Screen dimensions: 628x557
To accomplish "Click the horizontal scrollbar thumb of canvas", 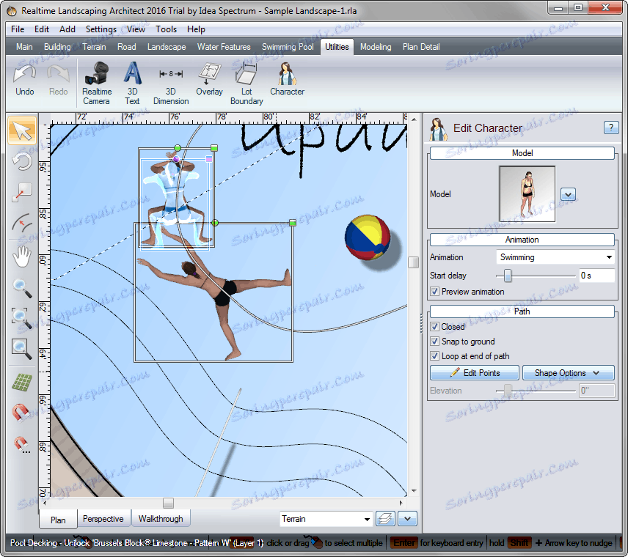I will tap(168, 503).
